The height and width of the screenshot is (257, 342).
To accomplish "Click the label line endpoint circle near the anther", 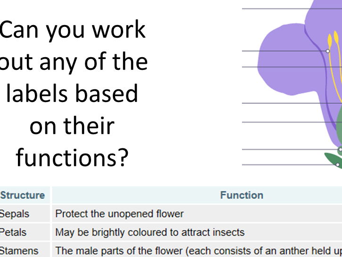I will 327,51.
